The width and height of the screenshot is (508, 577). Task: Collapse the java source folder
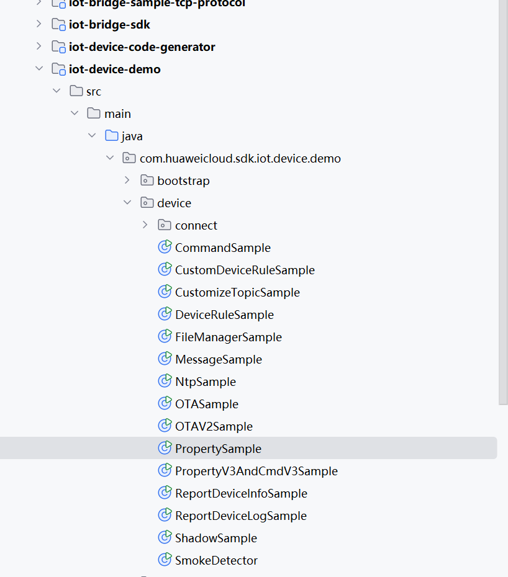coord(92,135)
